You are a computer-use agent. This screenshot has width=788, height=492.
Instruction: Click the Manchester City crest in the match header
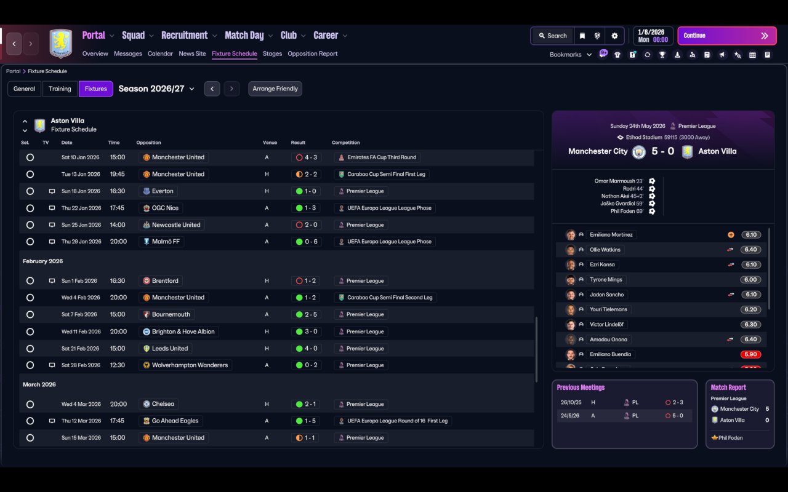click(x=638, y=151)
